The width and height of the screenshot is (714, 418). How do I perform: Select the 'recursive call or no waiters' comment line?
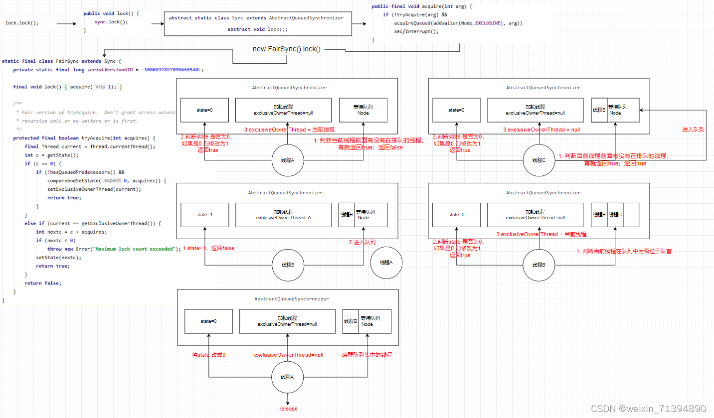tap(77, 121)
